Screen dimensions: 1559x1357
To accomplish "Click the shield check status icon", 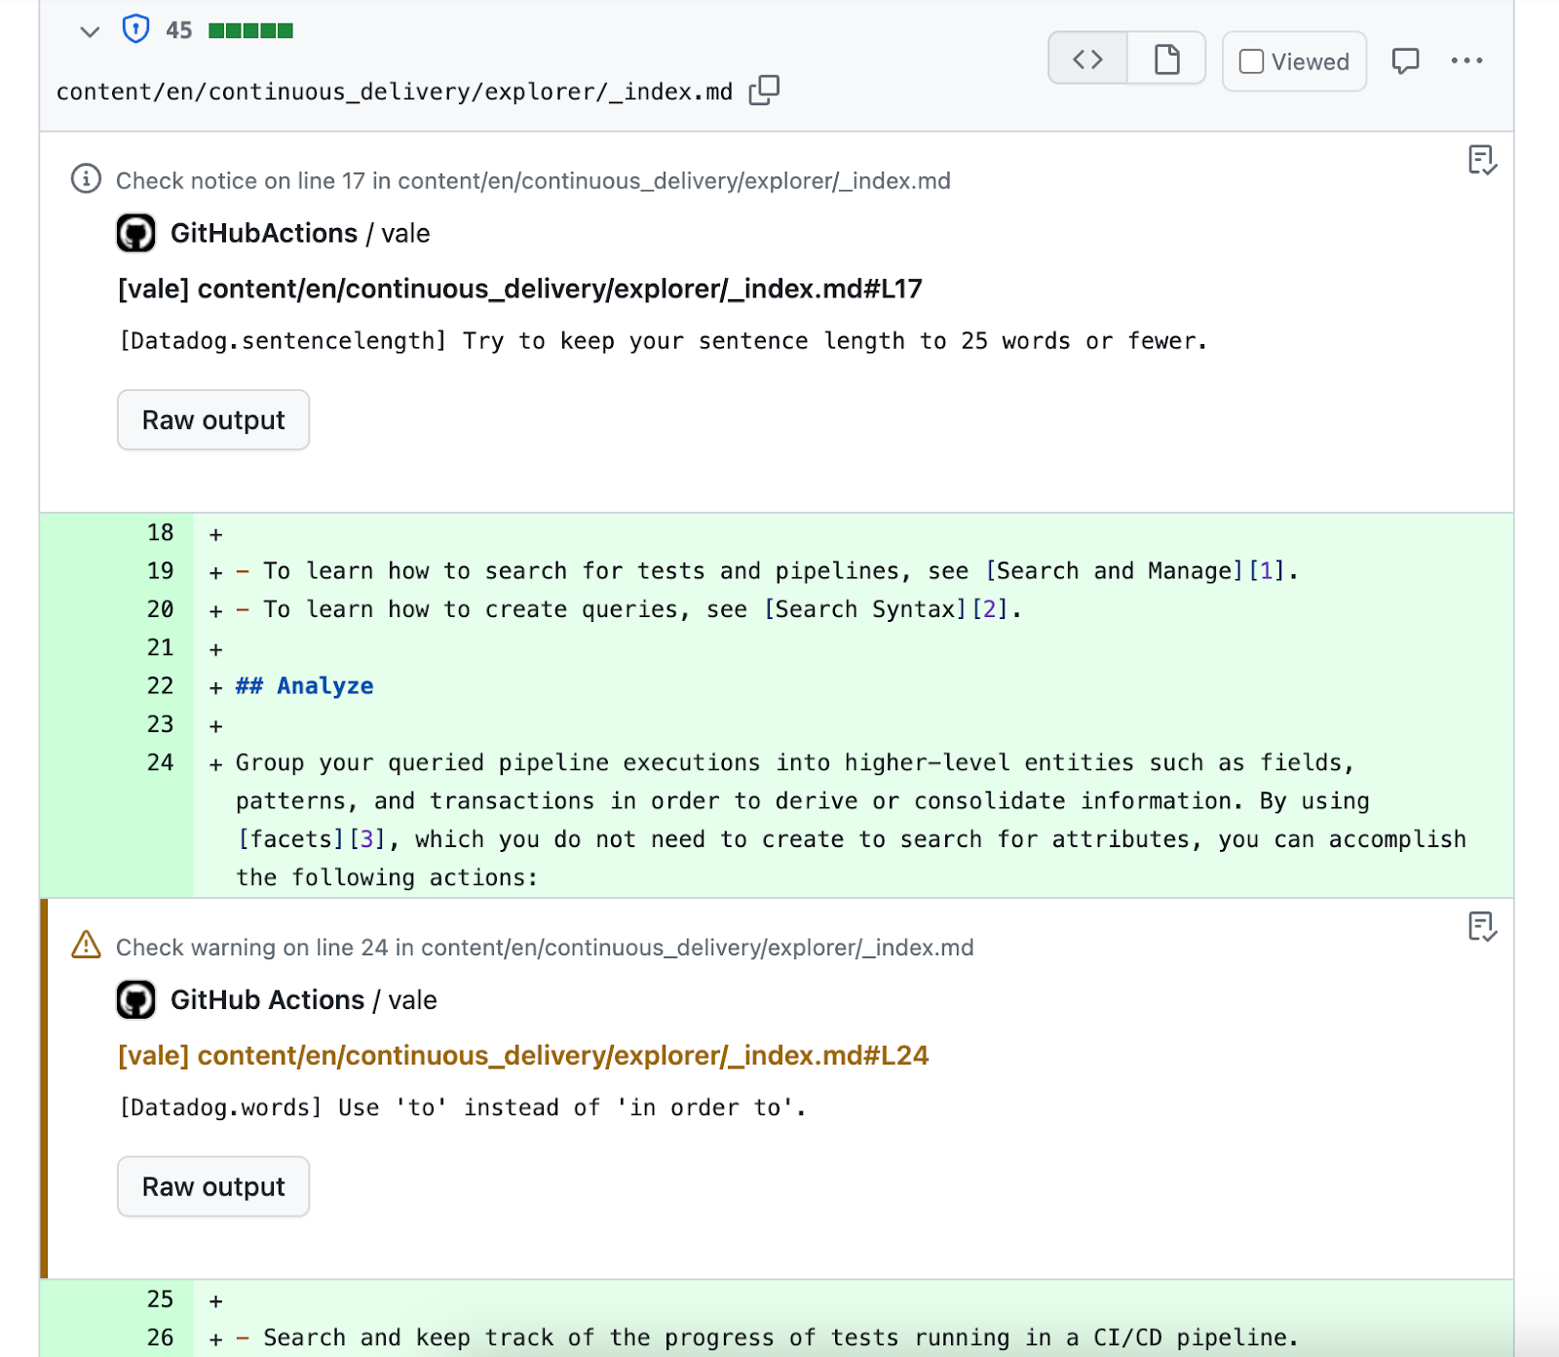I will click(135, 29).
